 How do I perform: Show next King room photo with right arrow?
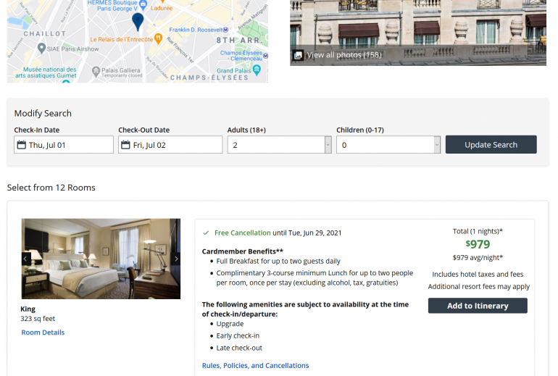click(176, 259)
